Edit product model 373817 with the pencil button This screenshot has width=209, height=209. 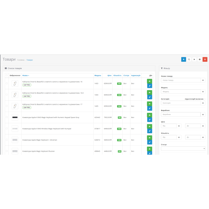[x=150, y=131]
